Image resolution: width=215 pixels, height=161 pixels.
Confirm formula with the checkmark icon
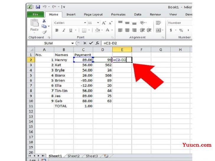91,43
